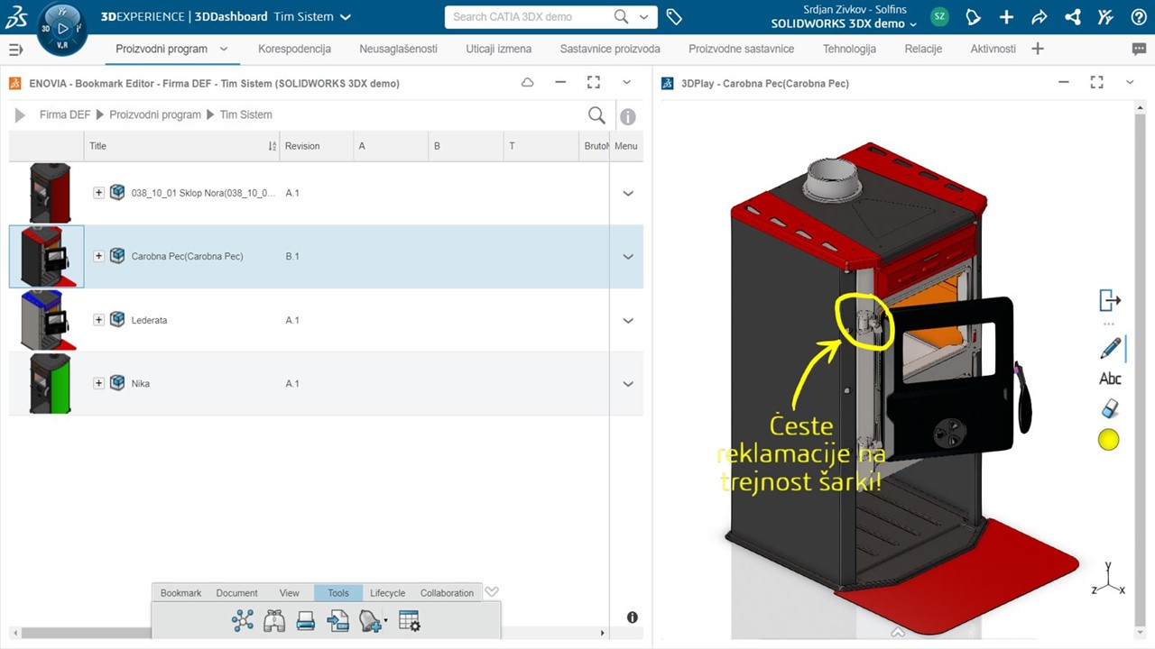Expand the Carobna Pec tree row
Image resolution: width=1155 pixels, height=649 pixels.
pyautogui.click(x=99, y=256)
